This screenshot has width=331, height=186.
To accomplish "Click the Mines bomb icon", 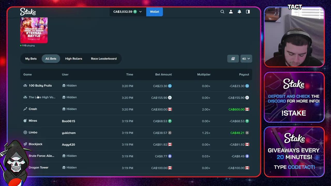I will [x=25, y=121].
